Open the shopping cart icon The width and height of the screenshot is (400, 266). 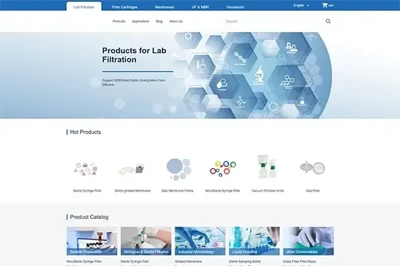pyautogui.click(x=325, y=5)
